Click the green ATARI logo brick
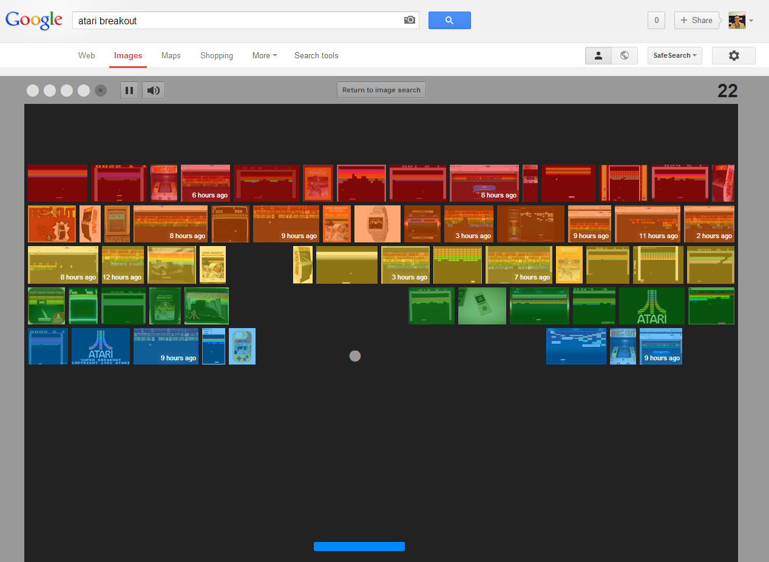Image resolution: width=769 pixels, height=562 pixels. coord(652,306)
